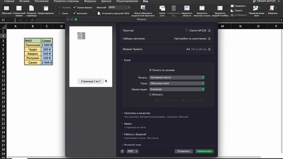The height and width of the screenshot is (159, 283).
Task: Open Orientation (Ориентация) dropdown
Action: [177, 89]
